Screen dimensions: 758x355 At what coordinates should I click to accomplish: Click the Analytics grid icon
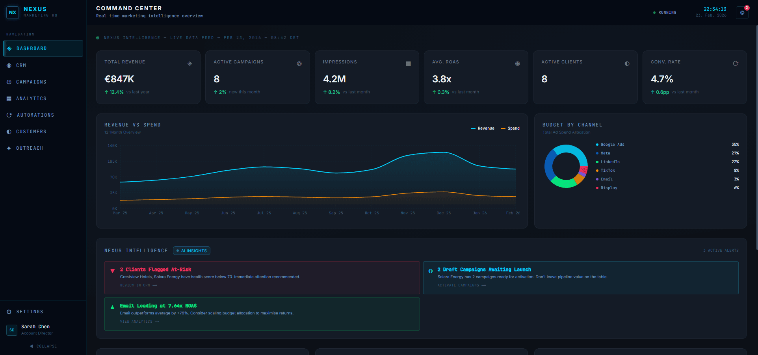(9, 98)
